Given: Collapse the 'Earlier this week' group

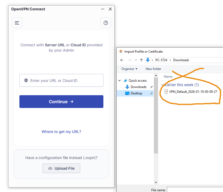Looking at the screenshot, I should [x=162, y=85].
